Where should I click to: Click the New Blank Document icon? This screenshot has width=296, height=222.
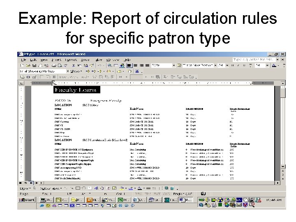click(22, 65)
